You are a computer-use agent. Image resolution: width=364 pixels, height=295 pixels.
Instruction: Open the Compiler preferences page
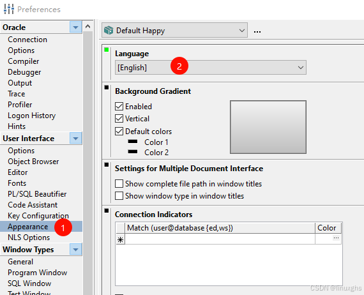click(24, 61)
